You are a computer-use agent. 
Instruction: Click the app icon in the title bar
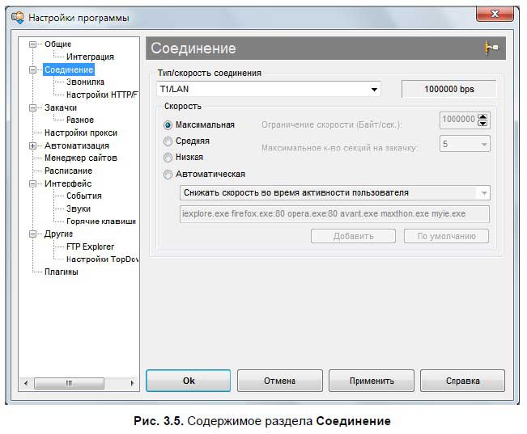18,18
